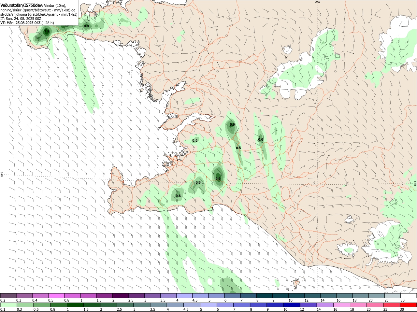Image resolution: width=417 pixels, height=312 pixels.
Task: Select darkest green 1–1.5 rain swatch
Action: coord(75,305)
